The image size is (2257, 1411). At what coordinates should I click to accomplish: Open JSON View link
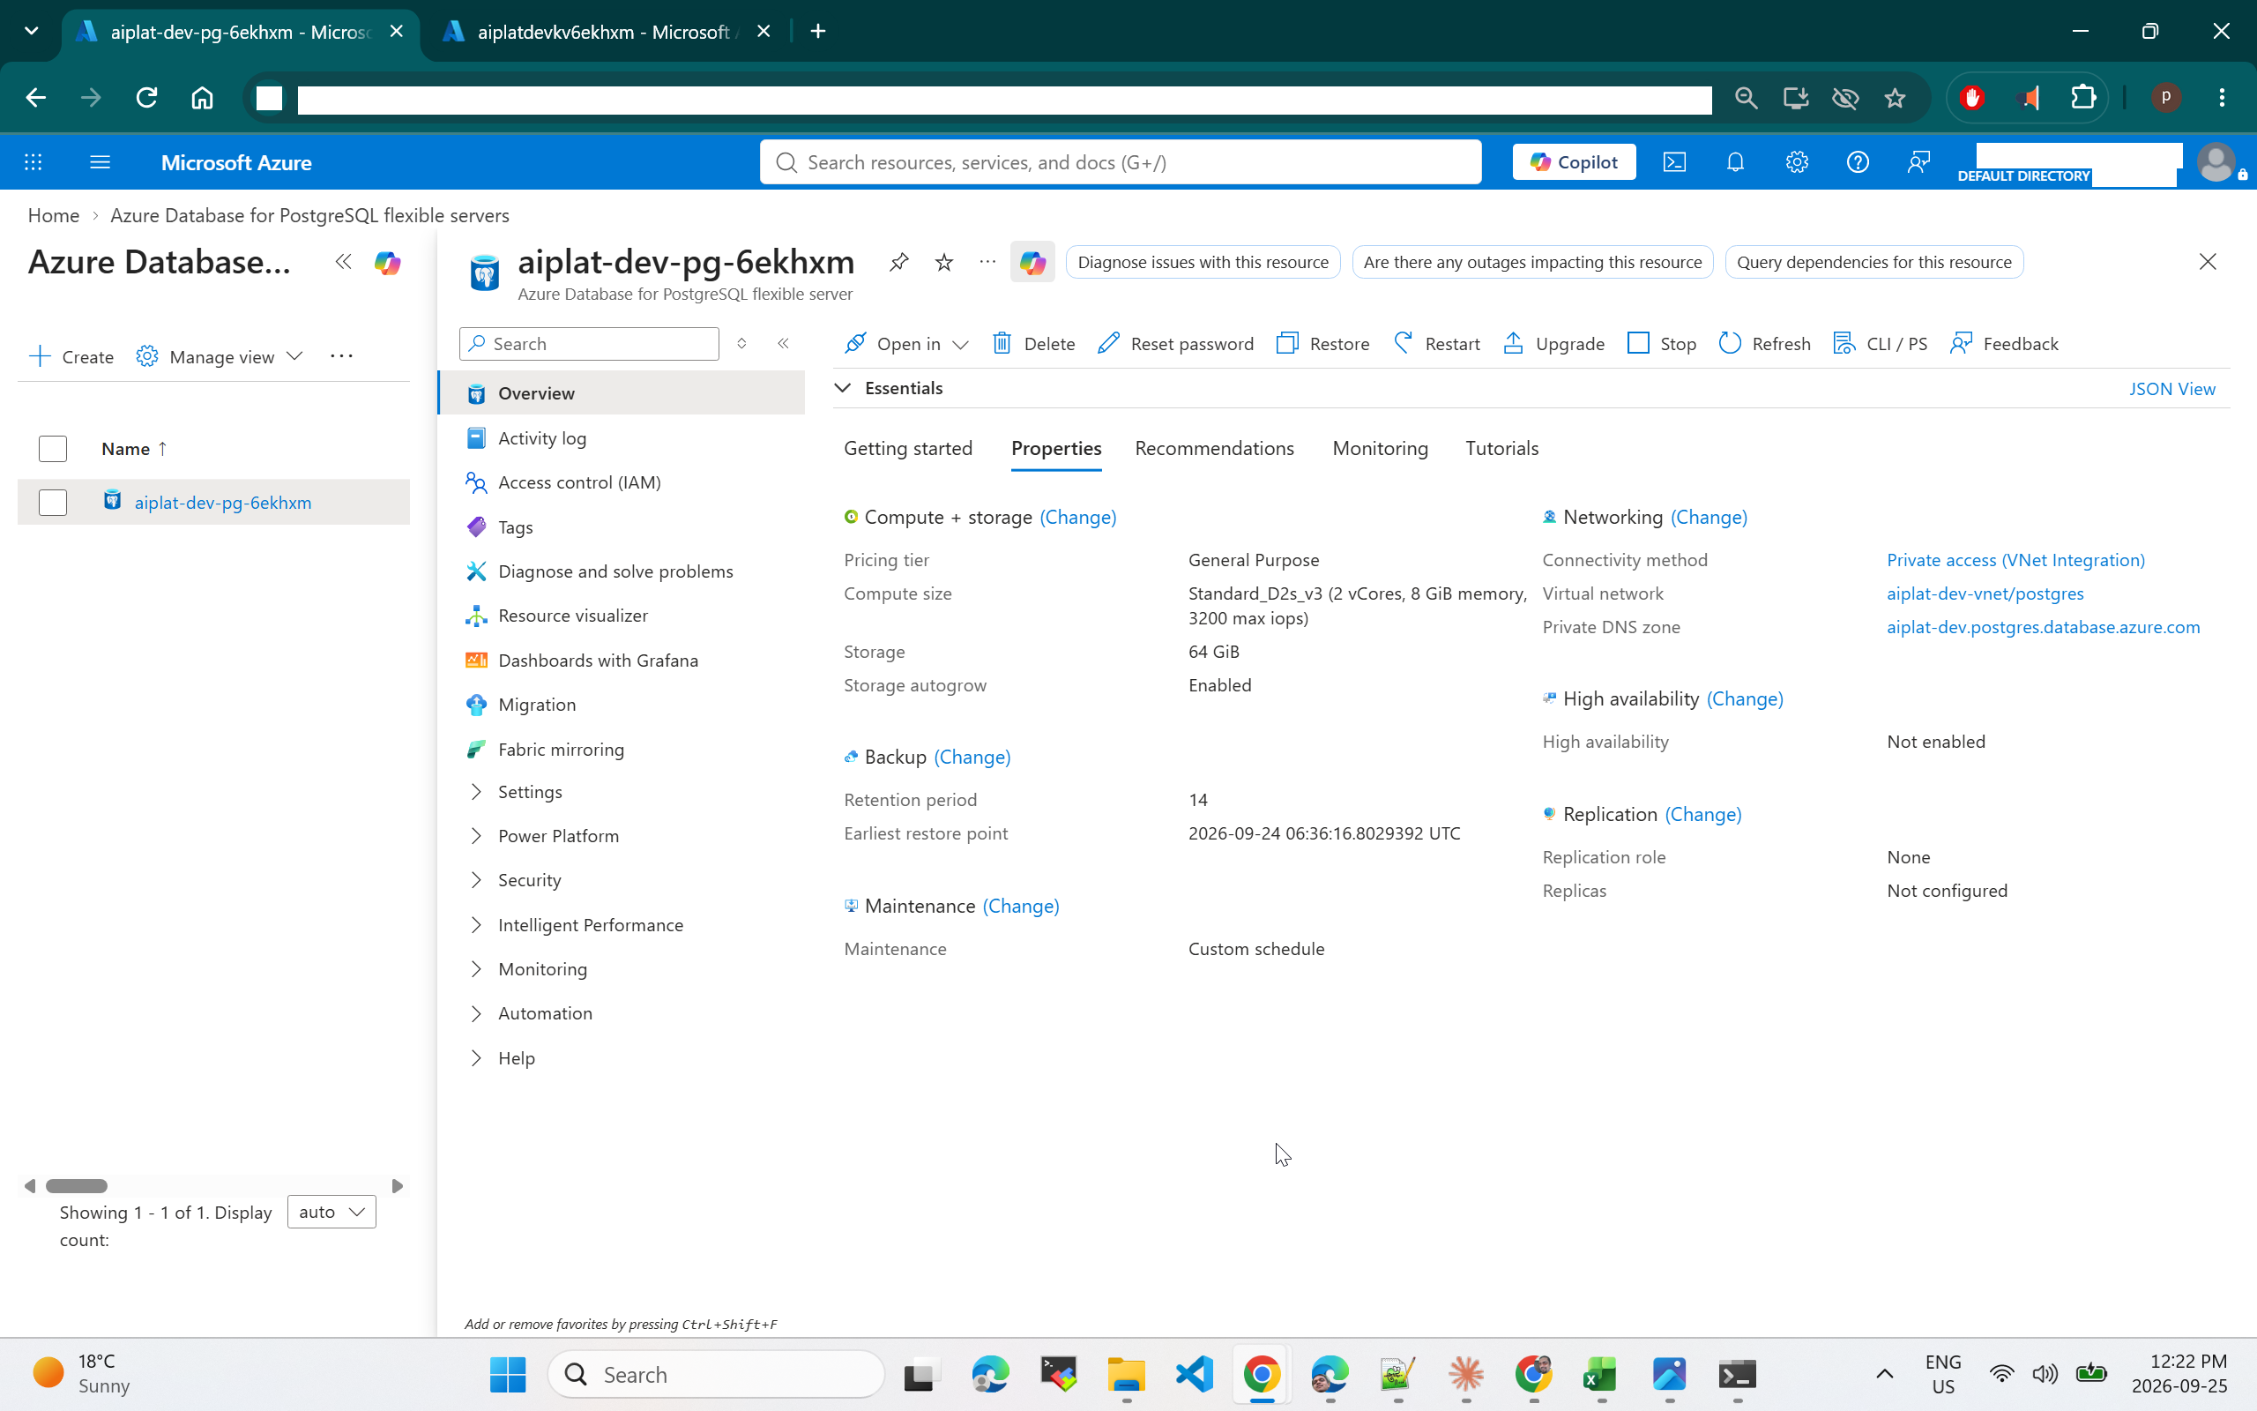[x=2171, y=389]
